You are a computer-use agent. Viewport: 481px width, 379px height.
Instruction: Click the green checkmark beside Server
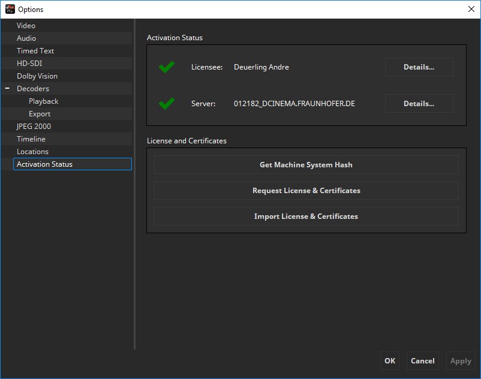click(x=167, y=104)
